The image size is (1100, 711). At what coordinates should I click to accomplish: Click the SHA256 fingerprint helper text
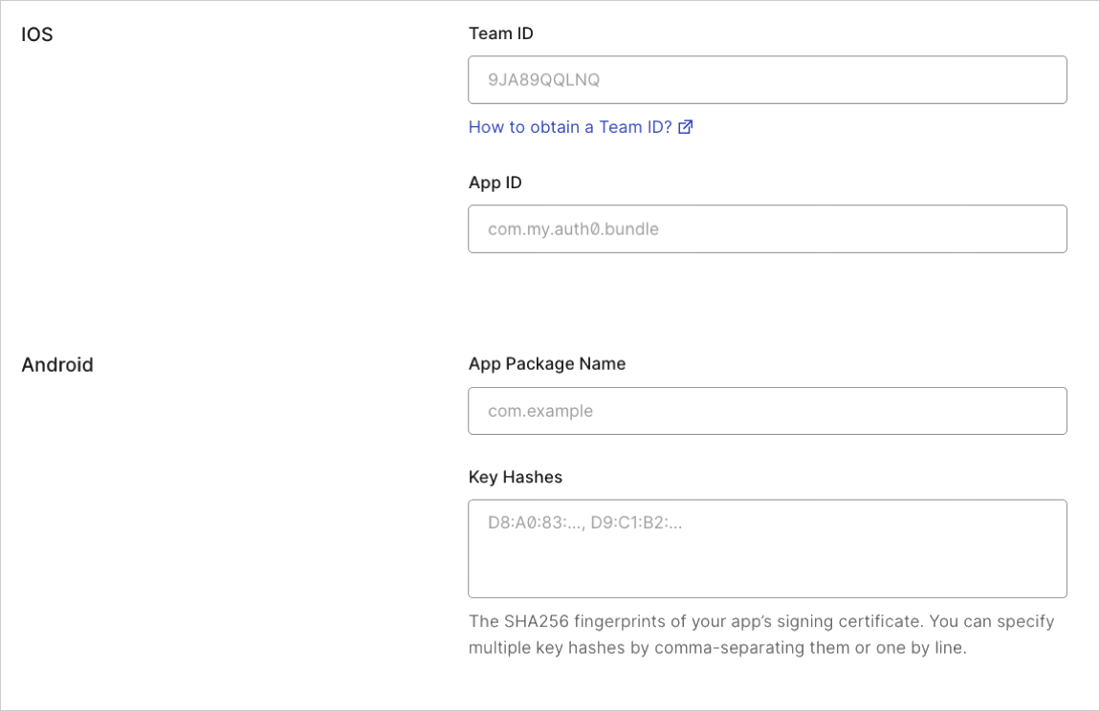tap(760, 634)
